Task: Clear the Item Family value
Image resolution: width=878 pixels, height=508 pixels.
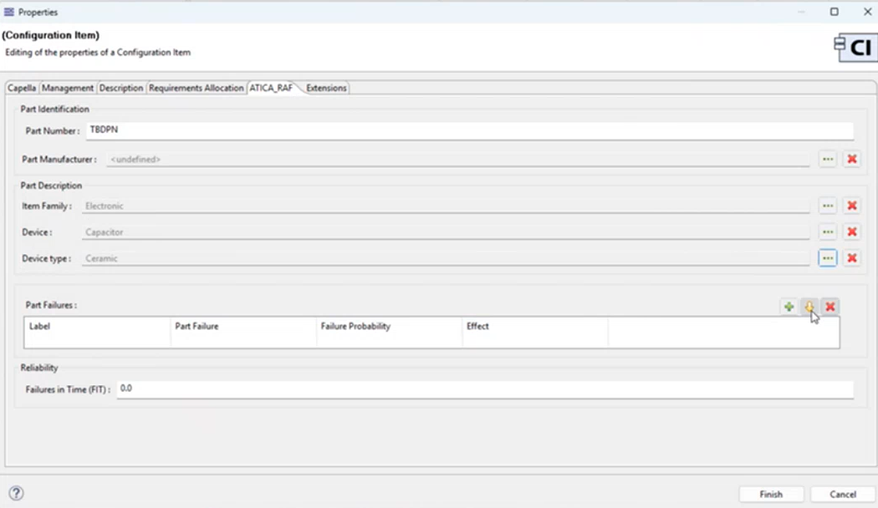Action: (852, 206)
